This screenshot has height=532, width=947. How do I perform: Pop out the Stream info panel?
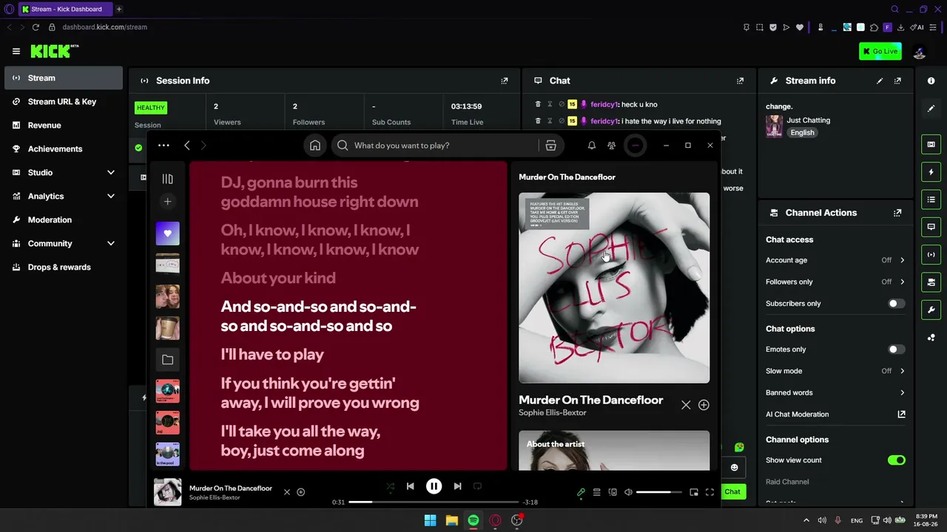897,81
